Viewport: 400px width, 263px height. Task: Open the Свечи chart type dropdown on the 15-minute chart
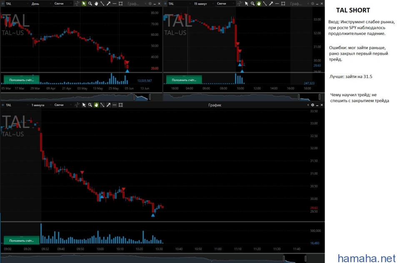click(225, 4)
